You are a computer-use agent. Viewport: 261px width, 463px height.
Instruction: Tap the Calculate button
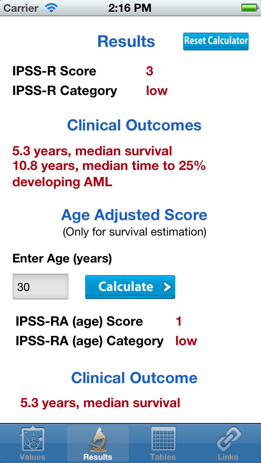point(130,287)
